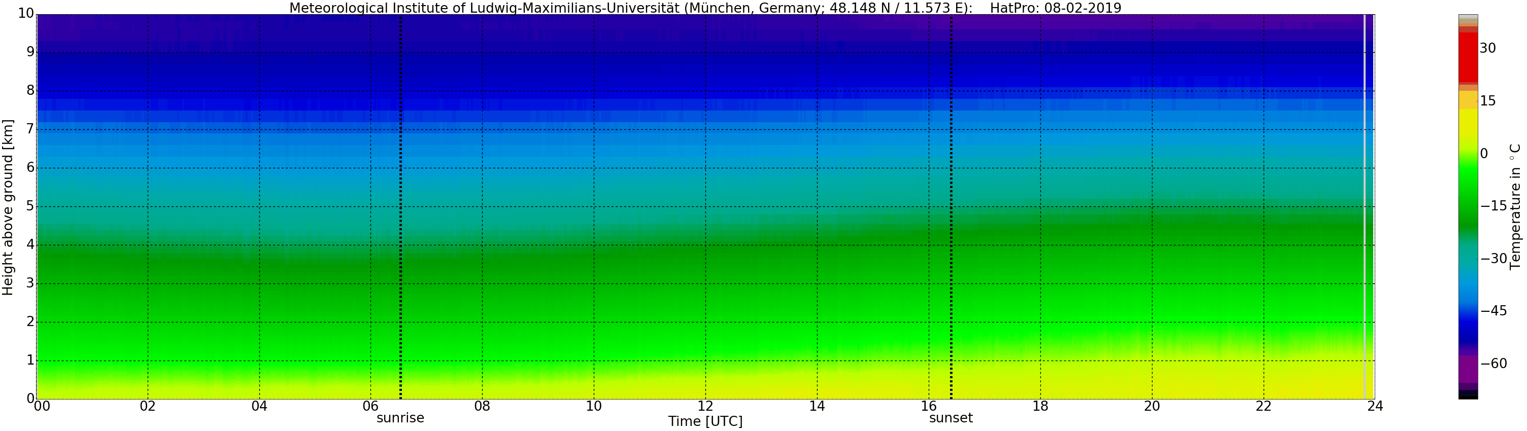Click the x-axis tick label '20'
1527x431 pixels.
(x=1152, y=406)
